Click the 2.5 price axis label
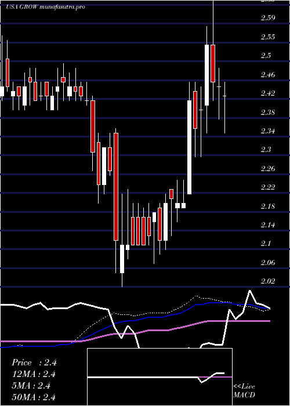290x406 pixels. [x=266, y=56]
